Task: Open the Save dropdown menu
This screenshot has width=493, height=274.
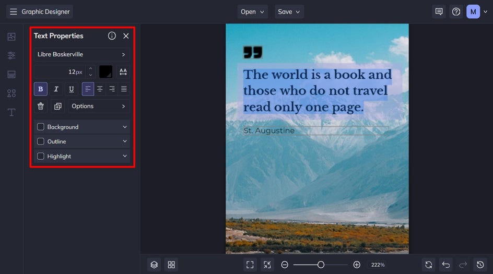Action: coord(289,11)
